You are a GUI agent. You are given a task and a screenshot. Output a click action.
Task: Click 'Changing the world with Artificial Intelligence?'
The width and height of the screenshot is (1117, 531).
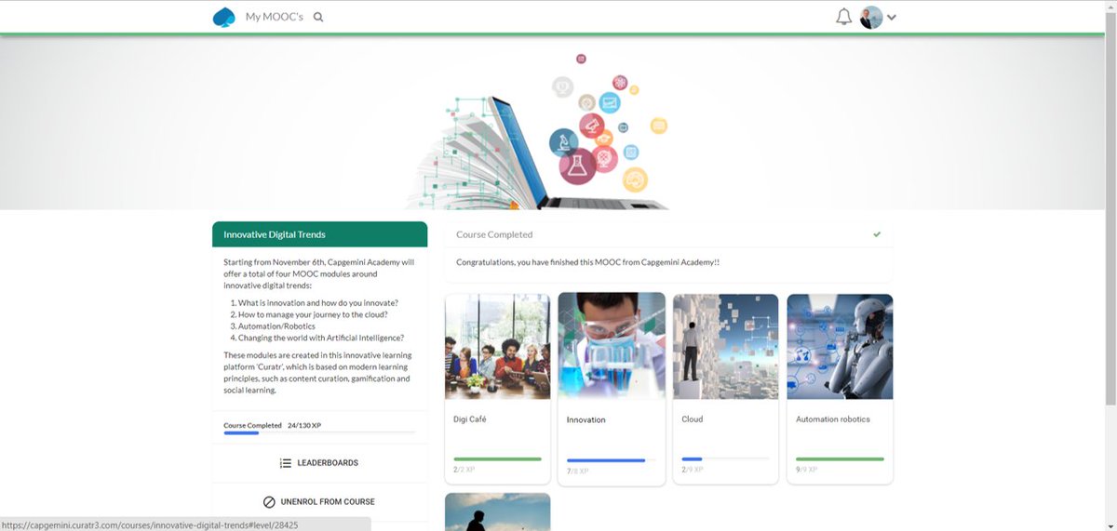pyautogui.click(x=321, y=338)
